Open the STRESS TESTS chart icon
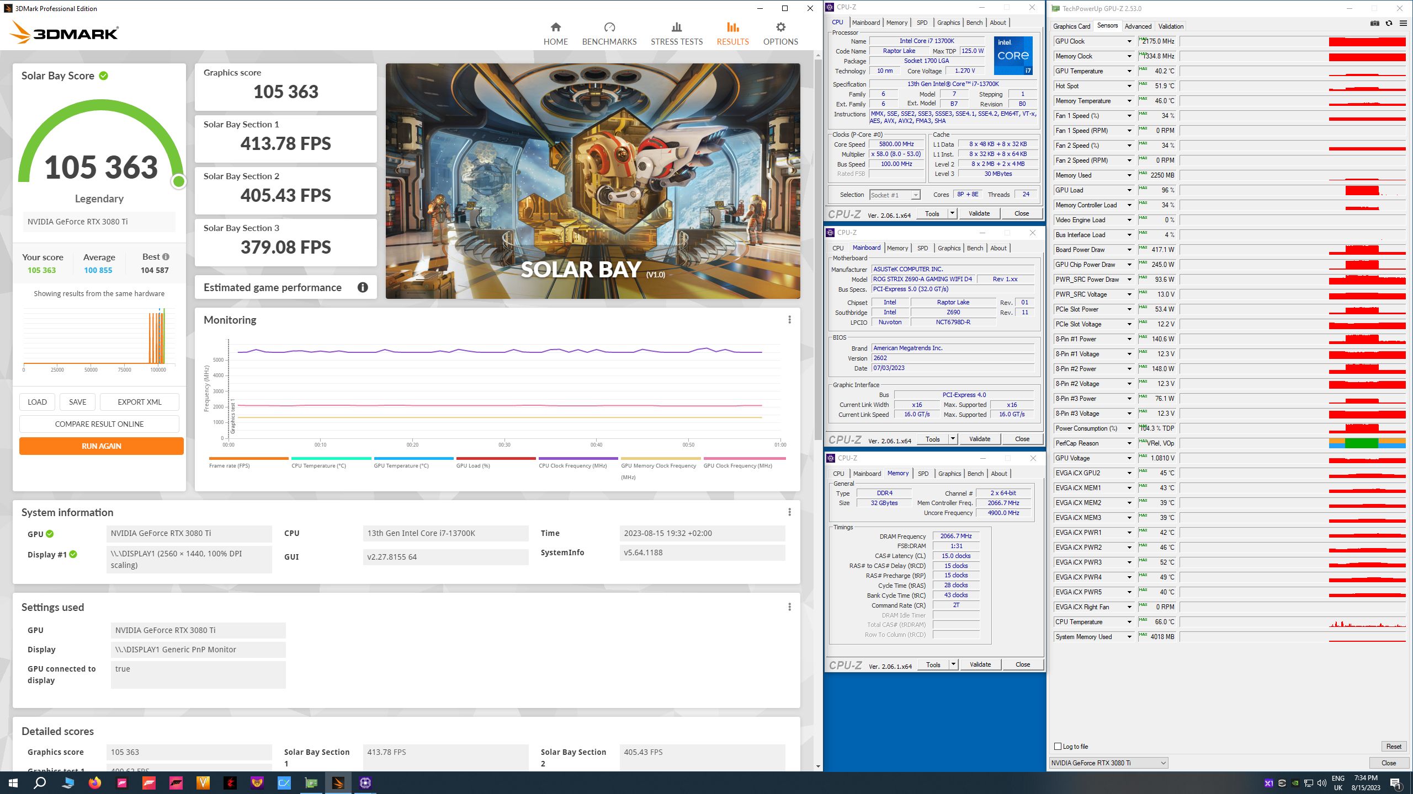Image resolution: width=1413 pixels, height=794 pixels. pyautogui.click(x=677, y=27)
